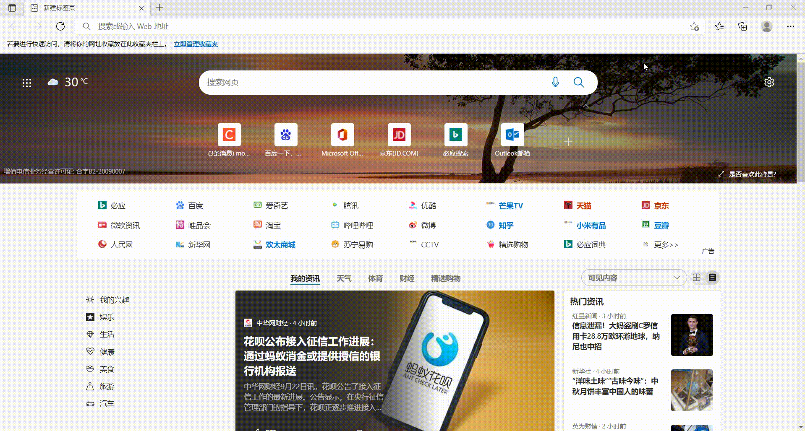Image resolution: width=805 pixels, height=431 pixels.
Task: Collapse the quick links with the chevron
Action: (x=586, y=106)
